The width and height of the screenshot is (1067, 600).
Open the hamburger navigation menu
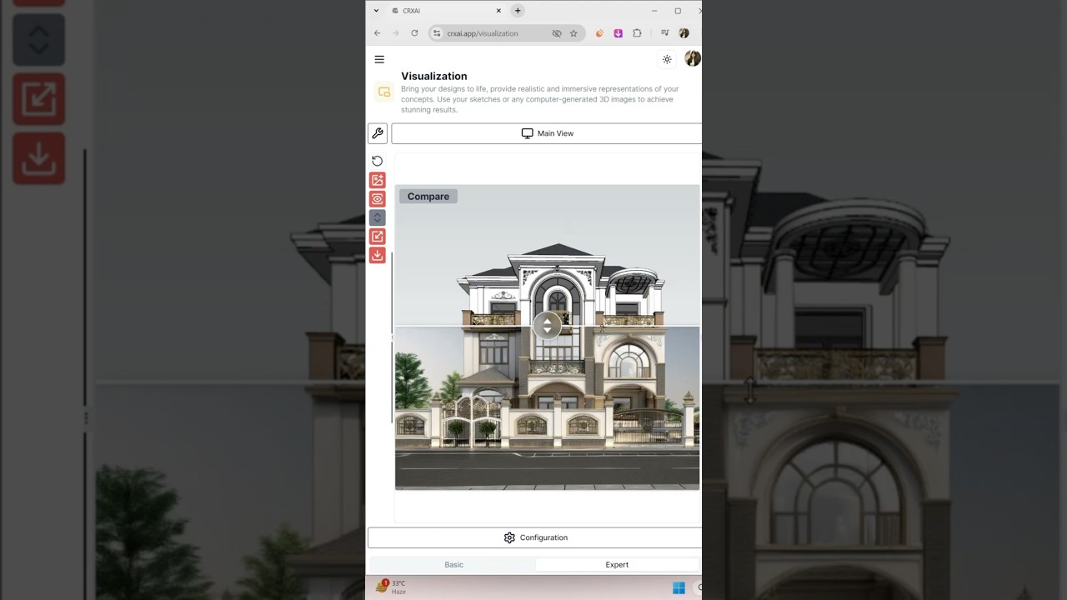(x=379, y=59)
